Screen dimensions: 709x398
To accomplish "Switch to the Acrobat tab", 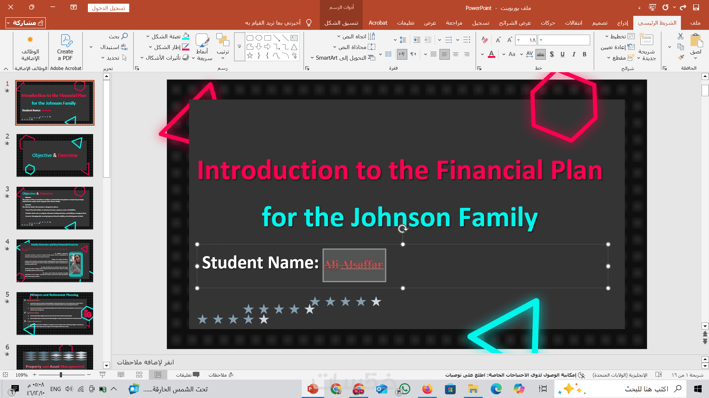I will coord(378,23).
